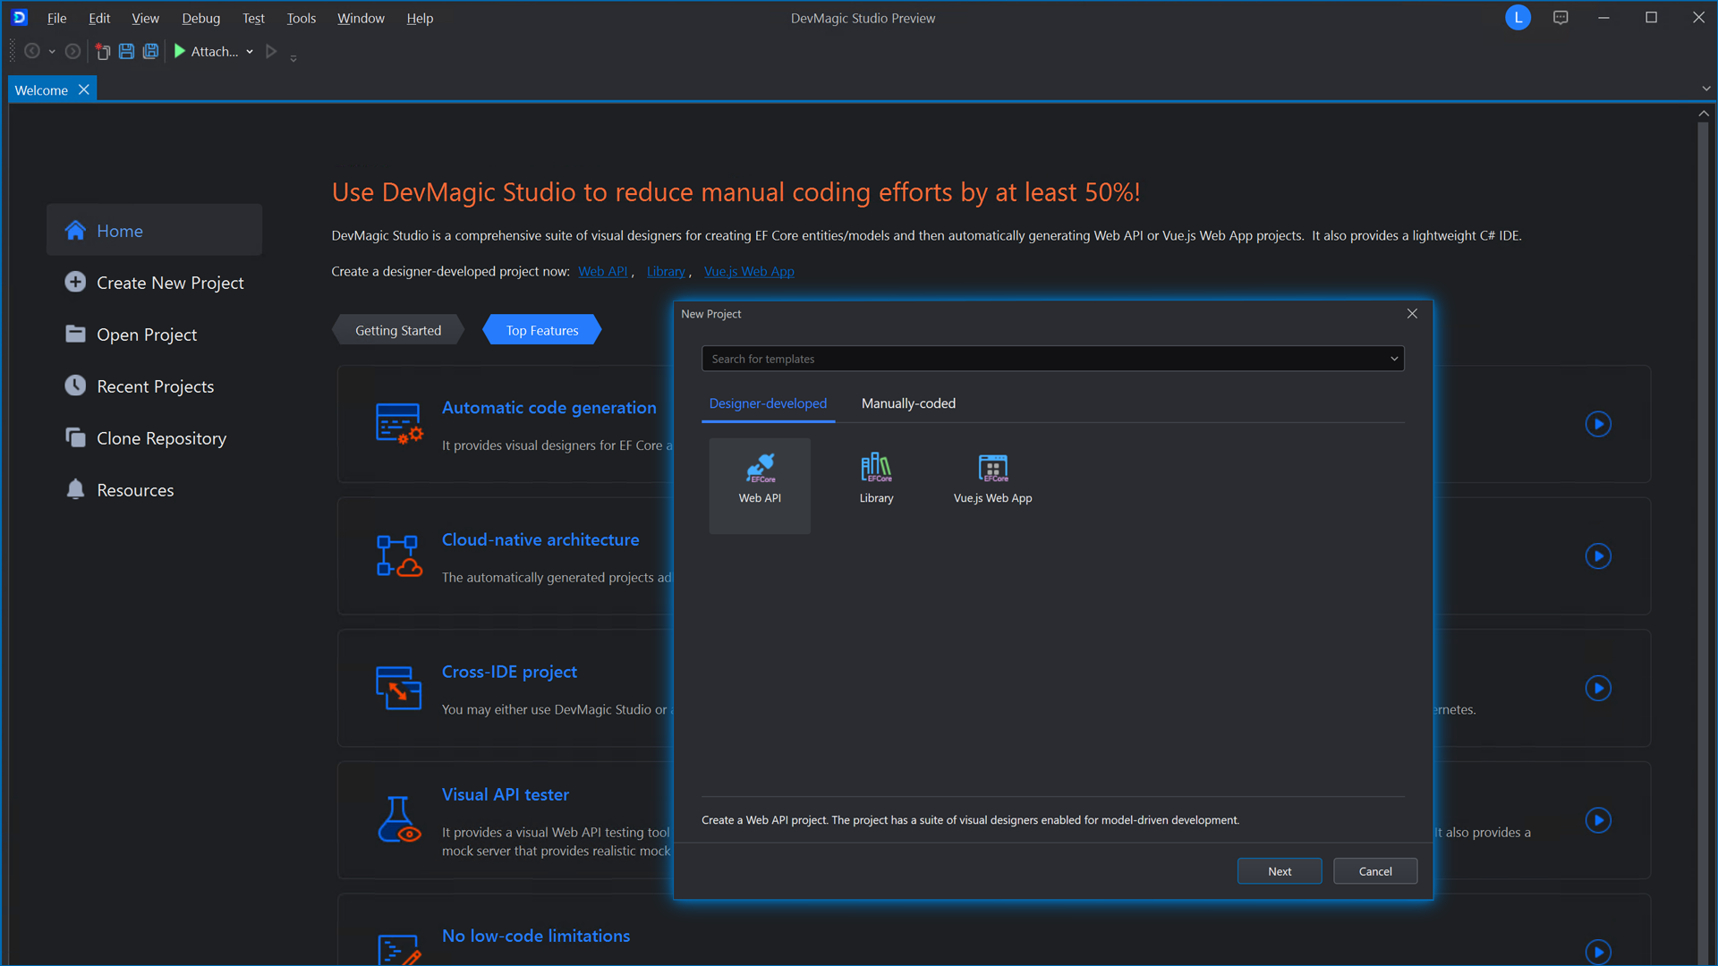Click the clock icon for Recent Projects
The width and height of the screenshot is (1718, 966).
pyautogui.click(x=75, y=386)
